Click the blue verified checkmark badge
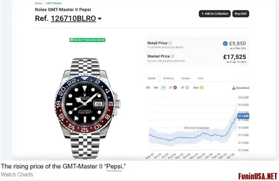 tap(225, 43)
